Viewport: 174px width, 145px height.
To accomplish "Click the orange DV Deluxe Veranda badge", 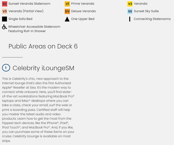I will pos(67,11).
